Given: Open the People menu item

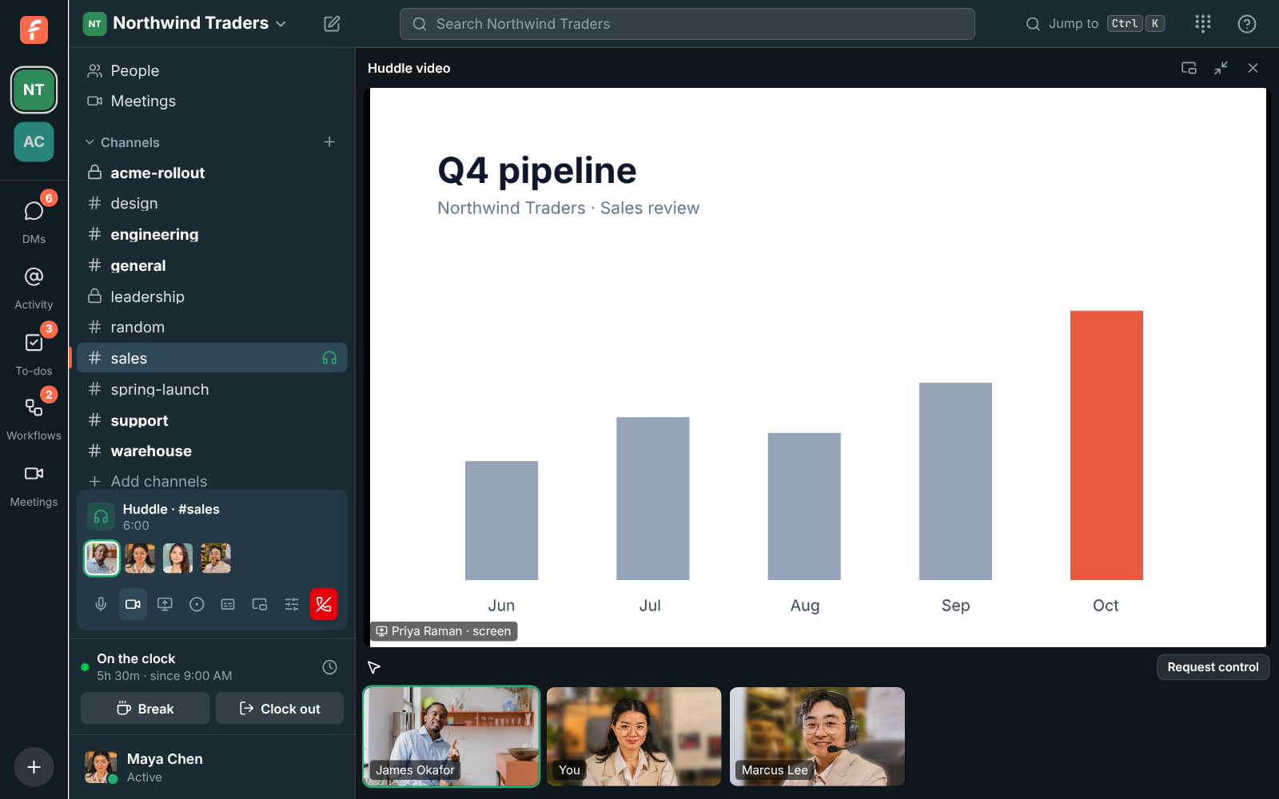Looking at the screenshot, I should pyautogui.click(x=212, y=71).
